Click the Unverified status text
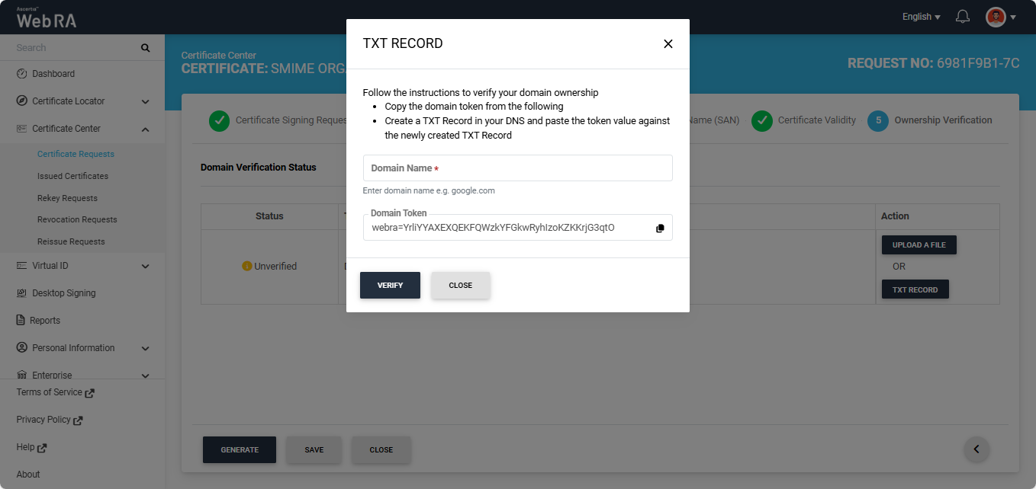Screen dimensions: 1036x489 pyautogui.click(x=275, y=267)
